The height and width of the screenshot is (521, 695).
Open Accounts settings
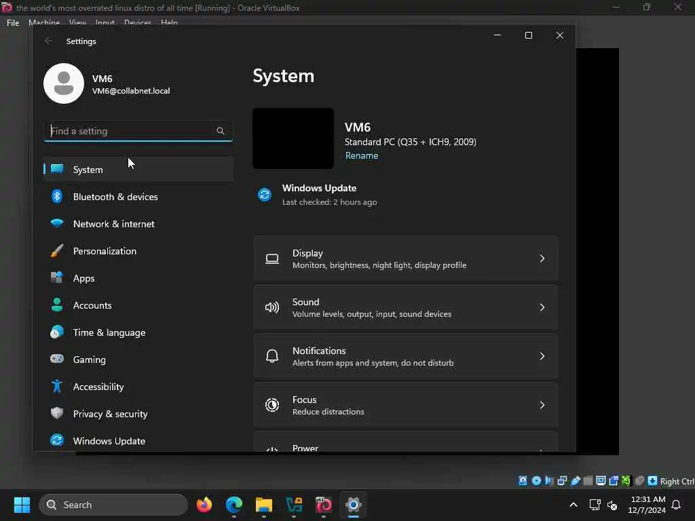click(x=138, y=305)
